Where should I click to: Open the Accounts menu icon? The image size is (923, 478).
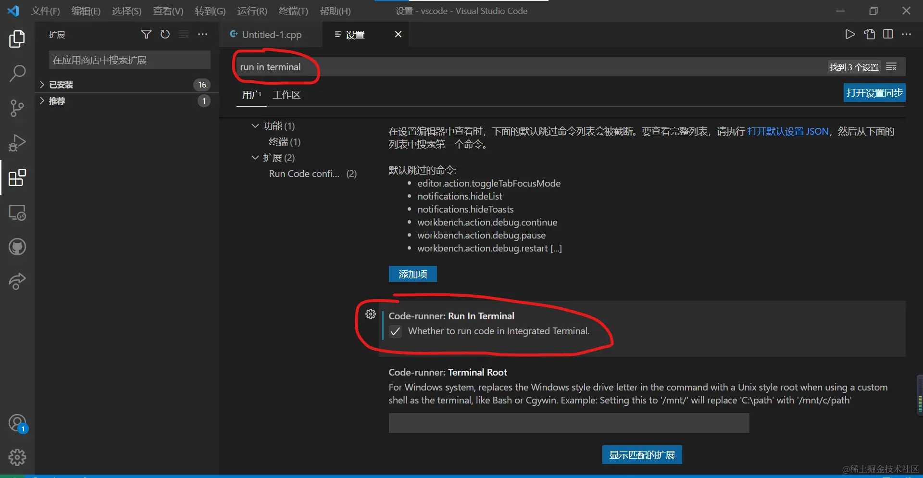tap(17, 423)
